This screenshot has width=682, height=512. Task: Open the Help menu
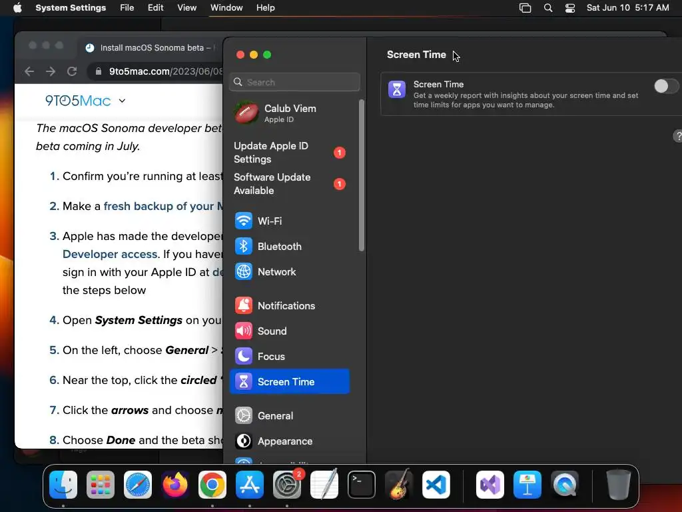[x=265, y=8]
